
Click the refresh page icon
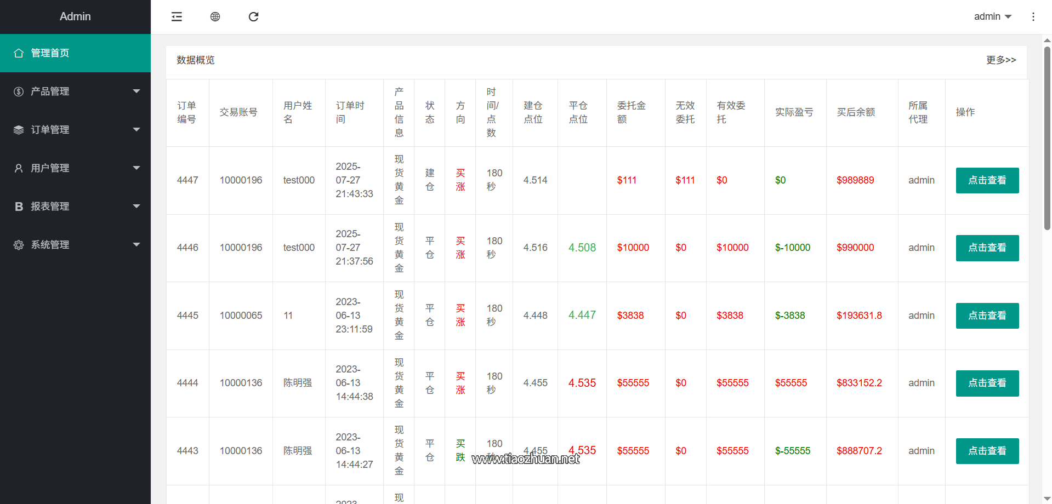[x=253, y=17]
